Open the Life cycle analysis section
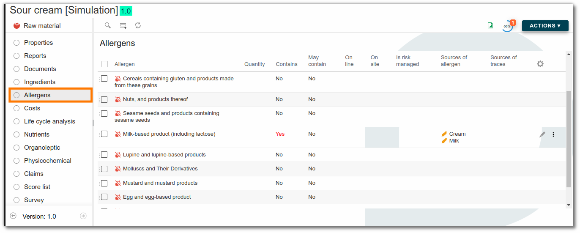The image size is (580, 233). click(x=49, y=121)
